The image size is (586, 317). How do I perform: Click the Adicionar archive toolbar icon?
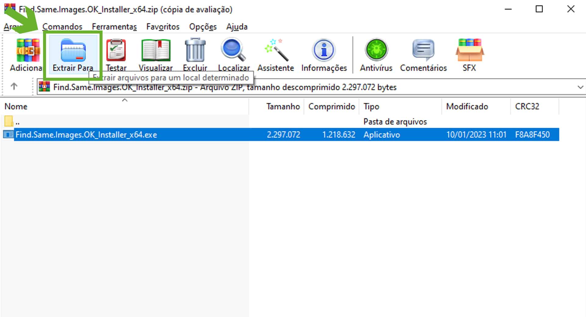(28, 50)
